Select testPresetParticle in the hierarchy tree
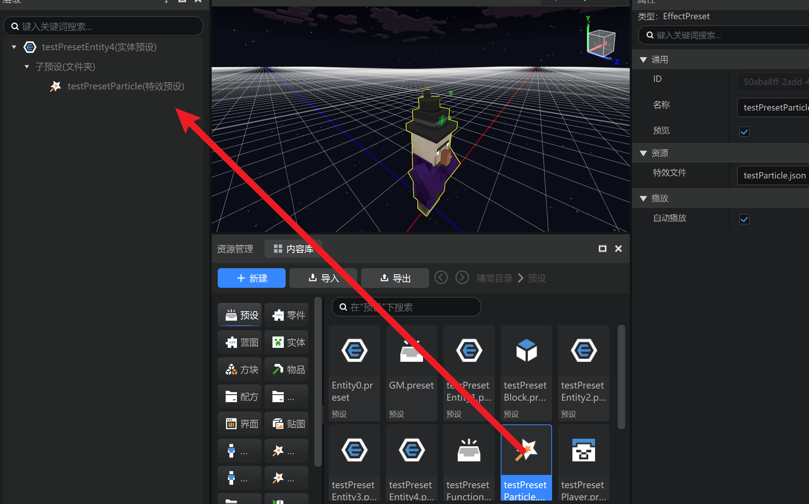This screenshot has height=504, width=809. pos(126,86)
